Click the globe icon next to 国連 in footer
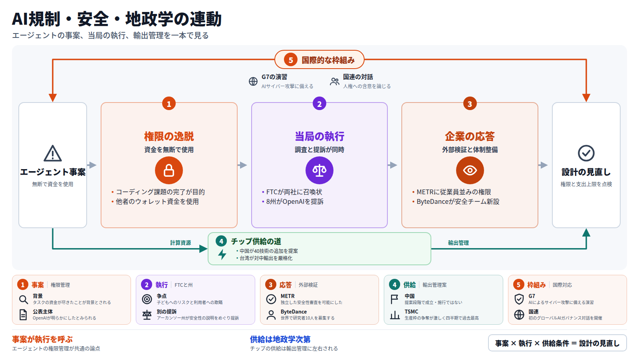The height and width of the screenshot is (359, 639). (519, 315)
